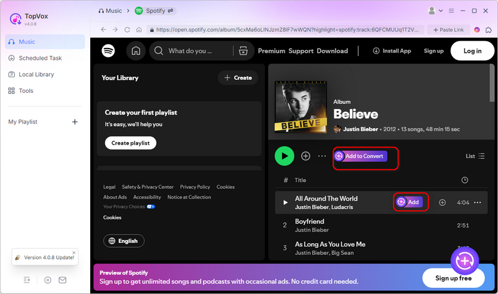Add a new playlist with My Playlist plus
Screen dimensions: 498x294
click(75, 121)
